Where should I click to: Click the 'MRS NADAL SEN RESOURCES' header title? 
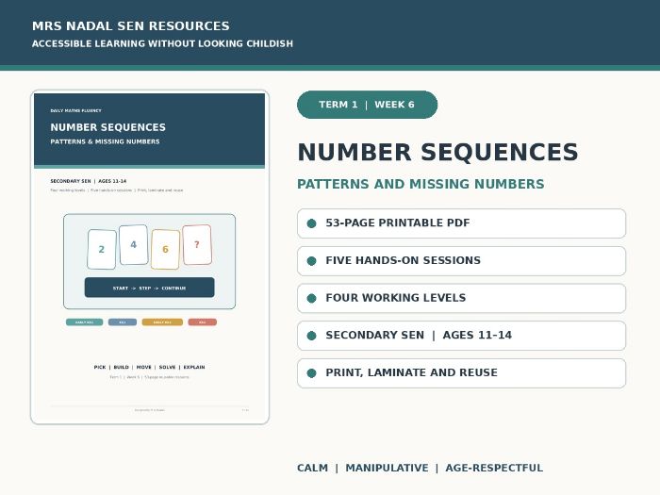tap(130, 26)
